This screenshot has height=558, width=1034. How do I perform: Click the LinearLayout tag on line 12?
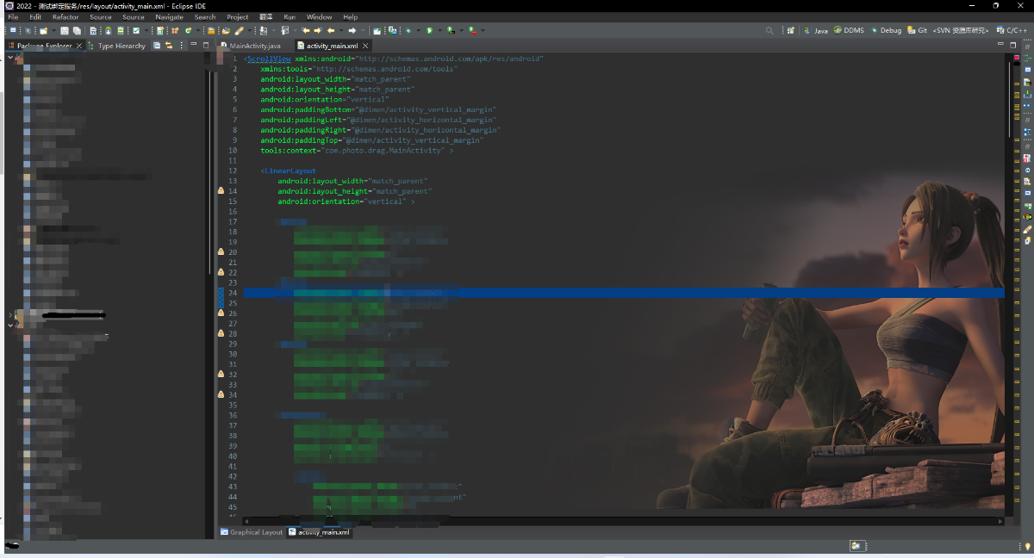290,170
